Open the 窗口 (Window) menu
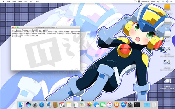 (x=32, y=1)
